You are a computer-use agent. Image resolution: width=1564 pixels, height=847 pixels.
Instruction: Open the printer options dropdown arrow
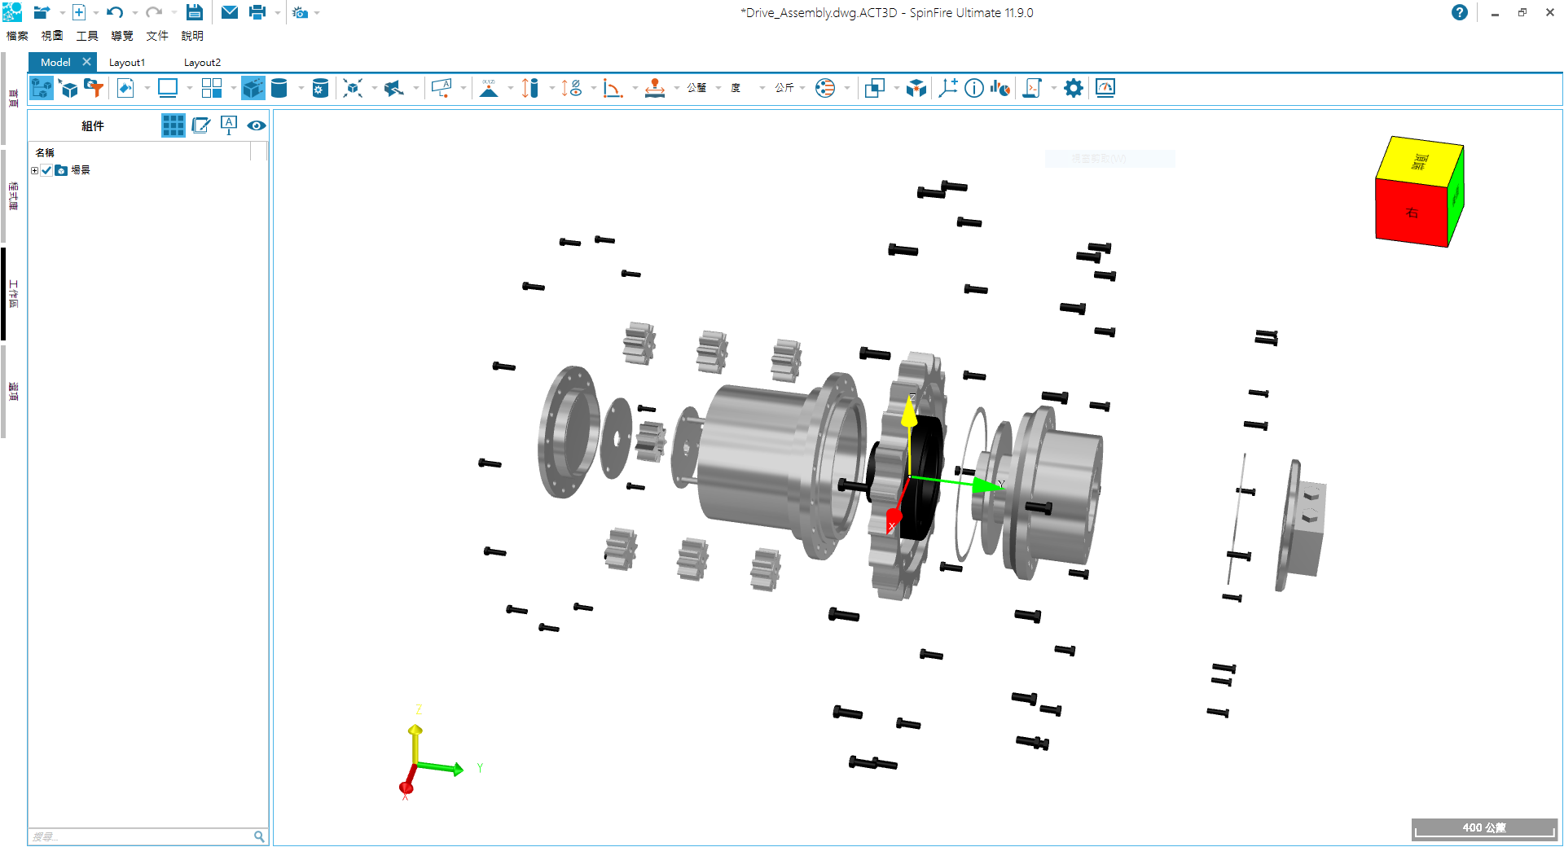pyautogui.click(x=277, y=13)
